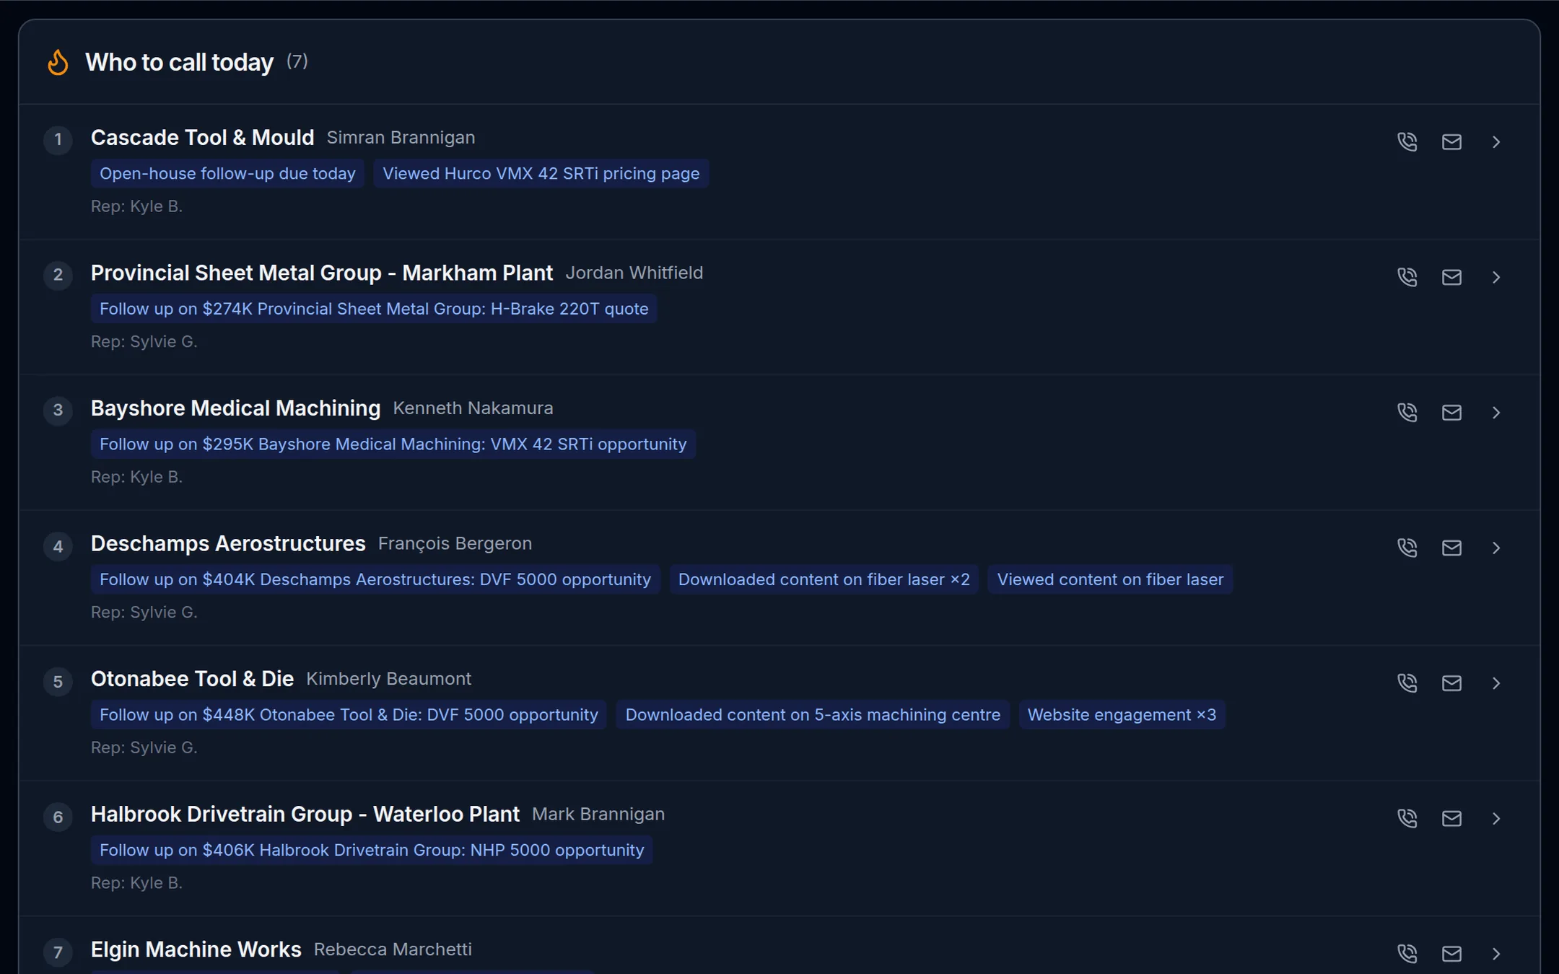Call Deschamps Aerostructures phone icon
This screenshot has height=974, width=1559.
coord(1407,548)
